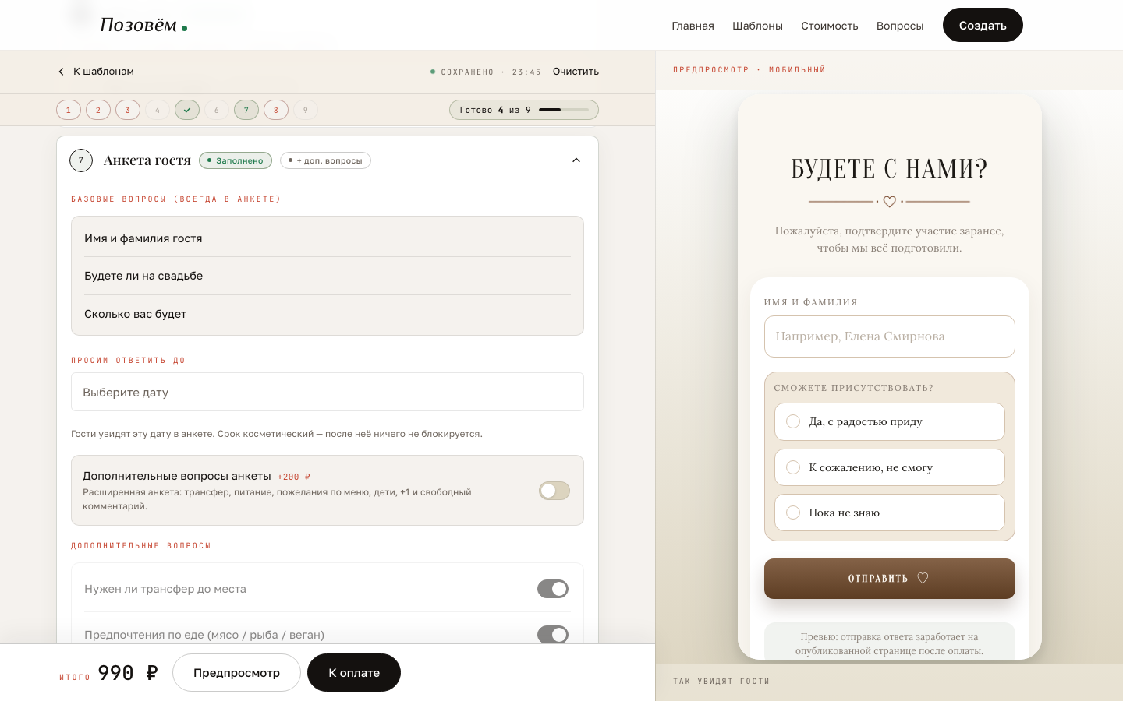Go to step 8 circle

click(276, 110)
